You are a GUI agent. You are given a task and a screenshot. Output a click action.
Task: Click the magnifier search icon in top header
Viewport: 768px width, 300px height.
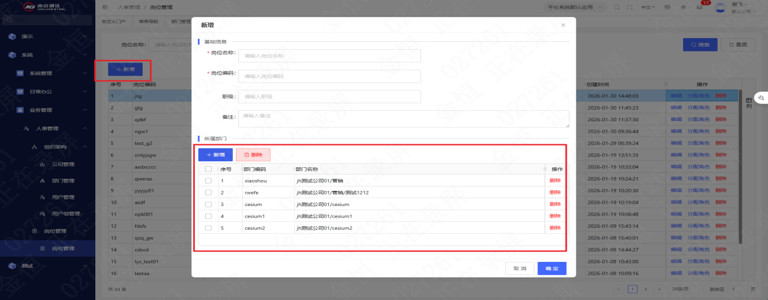(617, 7)
